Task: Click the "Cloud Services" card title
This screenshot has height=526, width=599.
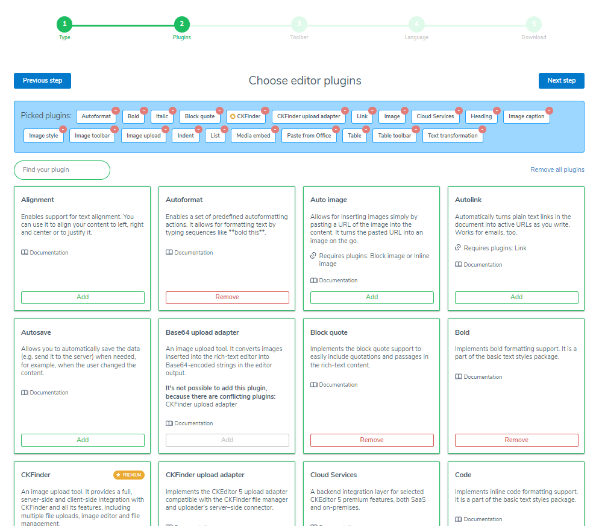Action: coord(333,475)
